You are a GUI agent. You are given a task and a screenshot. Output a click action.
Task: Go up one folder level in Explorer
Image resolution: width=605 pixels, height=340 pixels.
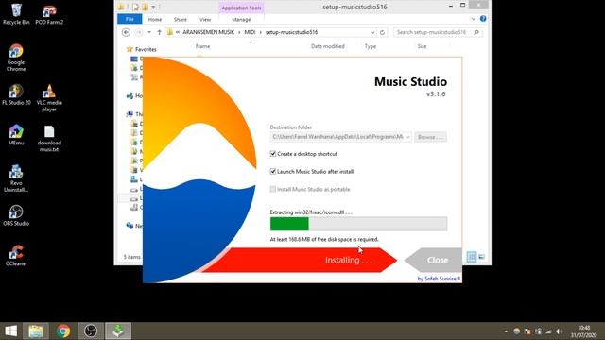tap(159, 32)
